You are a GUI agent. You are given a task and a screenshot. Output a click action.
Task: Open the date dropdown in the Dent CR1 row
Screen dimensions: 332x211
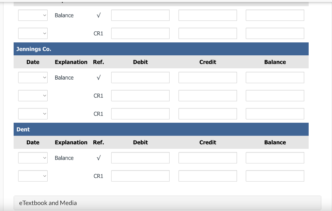pos(33,176)
